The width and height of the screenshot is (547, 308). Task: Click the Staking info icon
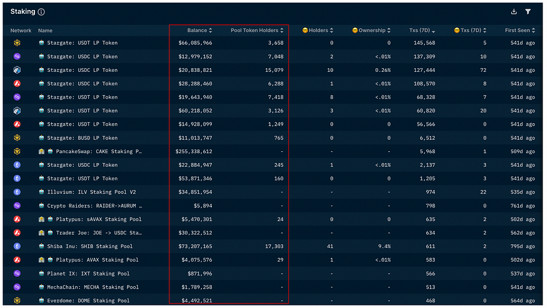(x=41, y=12)
